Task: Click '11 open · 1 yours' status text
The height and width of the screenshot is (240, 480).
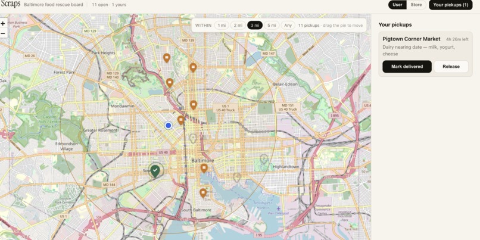Action: tap(109, 5)
